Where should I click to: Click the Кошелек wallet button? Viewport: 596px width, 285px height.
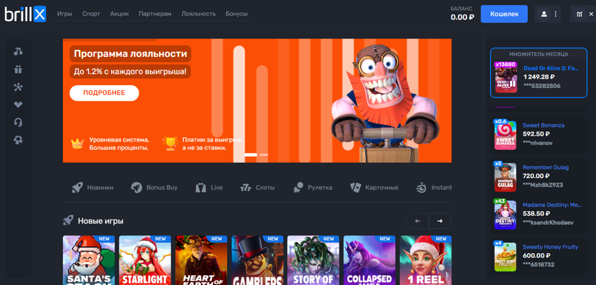504,14
